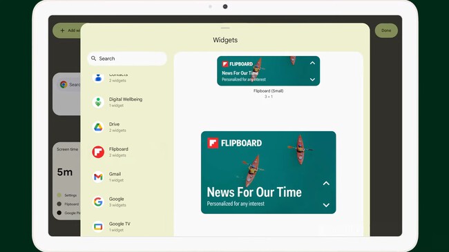Click '3 widgets' under Google
The image size is (449, 252).
[117, 205]
